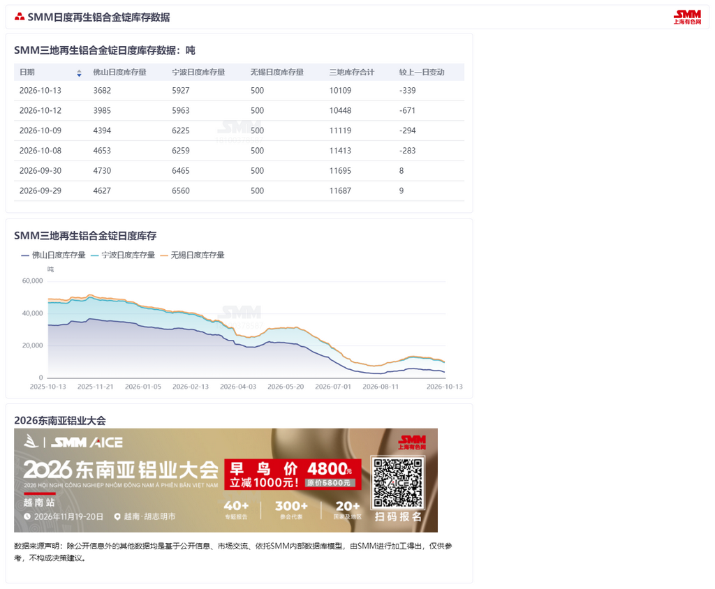Click the total value 11119
Viewport: 715px width, 589px height.
[340, 131]
